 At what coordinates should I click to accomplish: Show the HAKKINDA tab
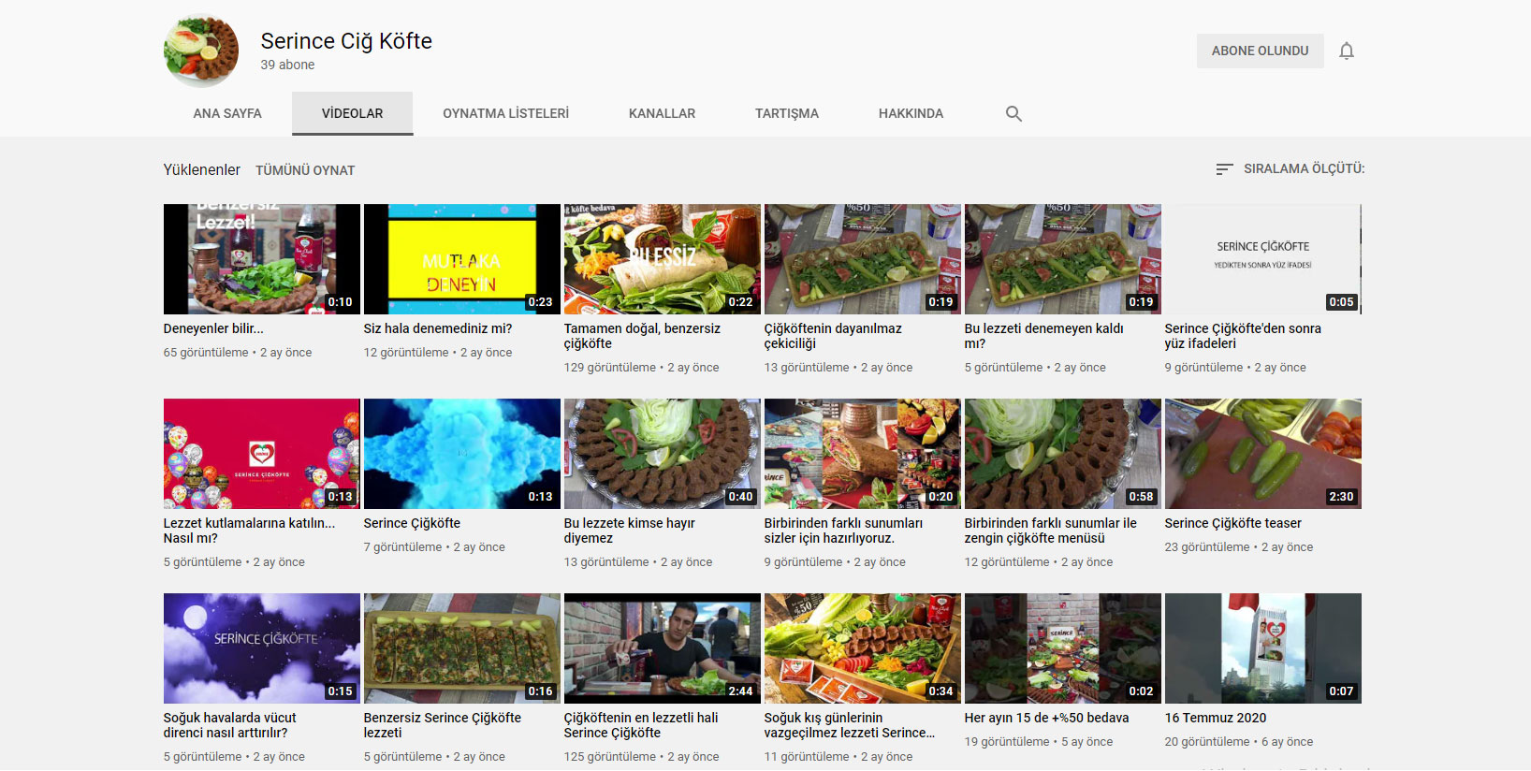coord(911,113)
